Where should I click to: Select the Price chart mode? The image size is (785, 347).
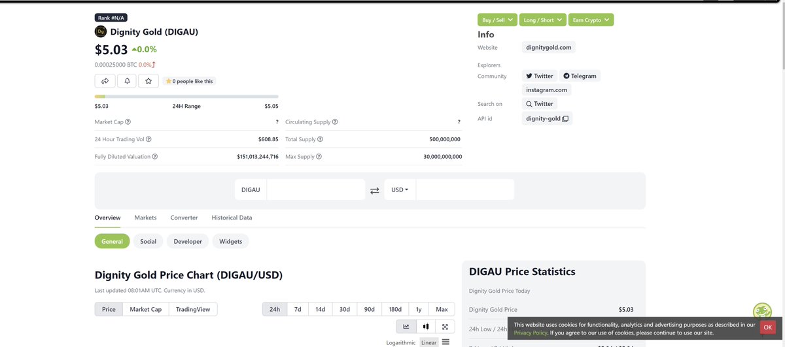pos(109,309)
